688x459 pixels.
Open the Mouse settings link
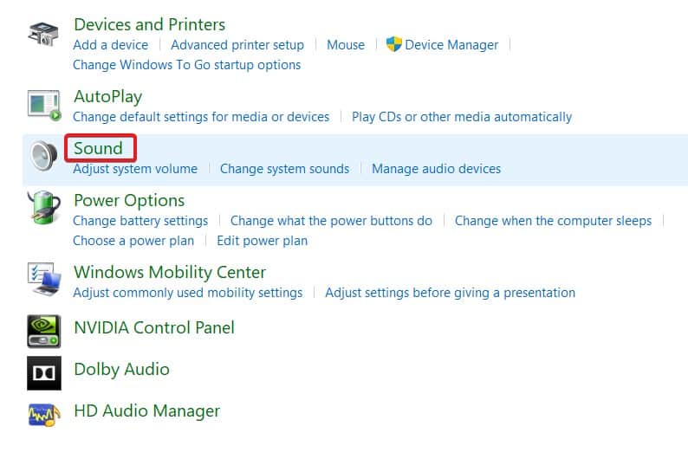coord(346,45)
